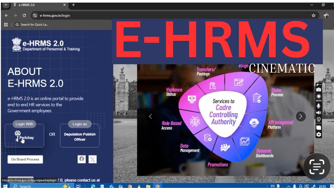Click the ABOUT E-HRMS 2.0 heading

click(x=35, y=78)
